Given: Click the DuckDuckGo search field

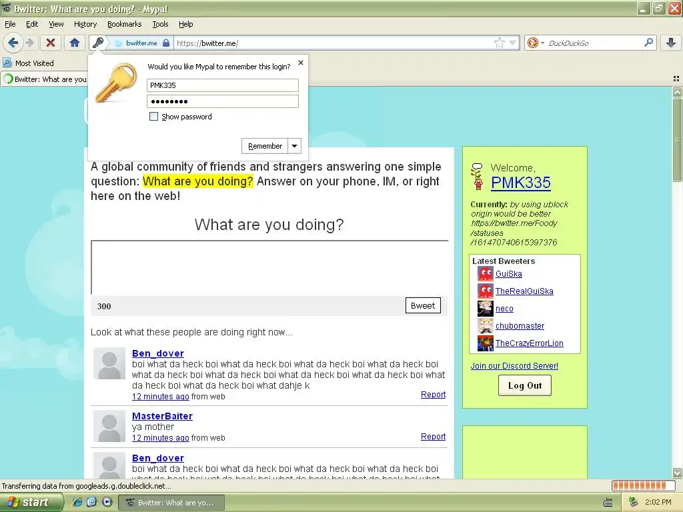Looking at the screenshot, I should [x=594, y=43].
